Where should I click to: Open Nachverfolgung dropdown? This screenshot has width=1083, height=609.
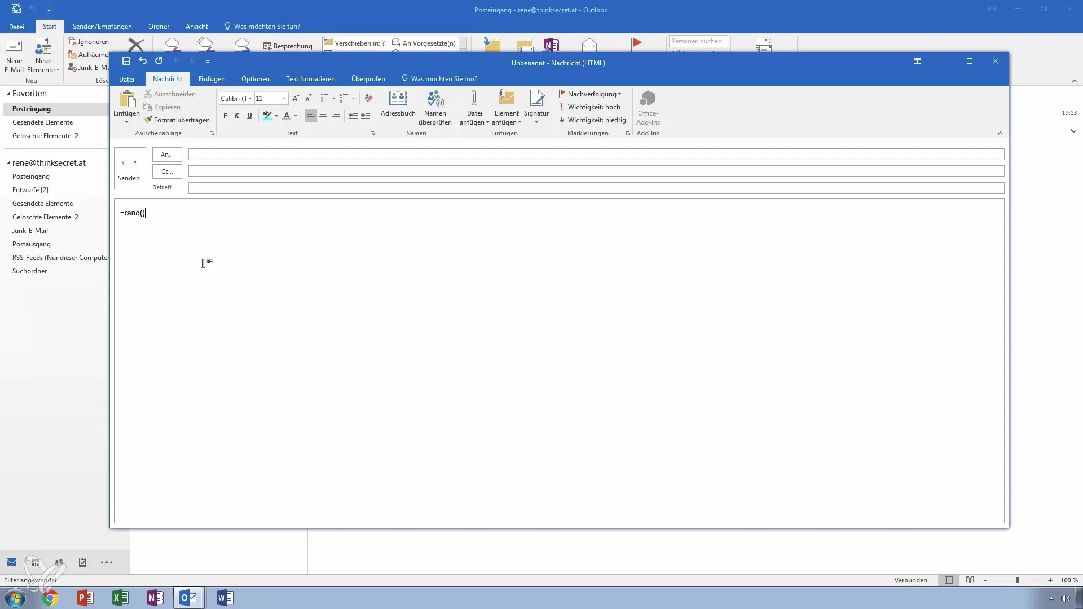tap(593, 94)
